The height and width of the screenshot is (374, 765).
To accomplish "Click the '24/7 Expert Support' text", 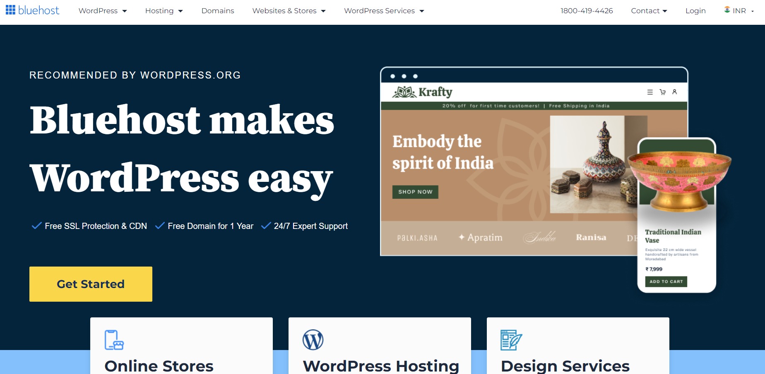I will (x=310, y=226).
